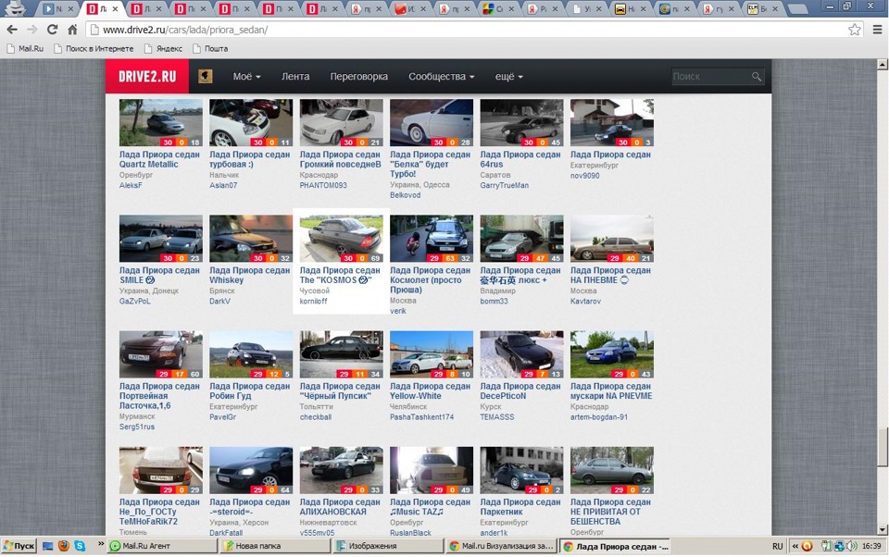Expand the ещё dropdown
Screen dimensions: 889x557
[508, 77]
